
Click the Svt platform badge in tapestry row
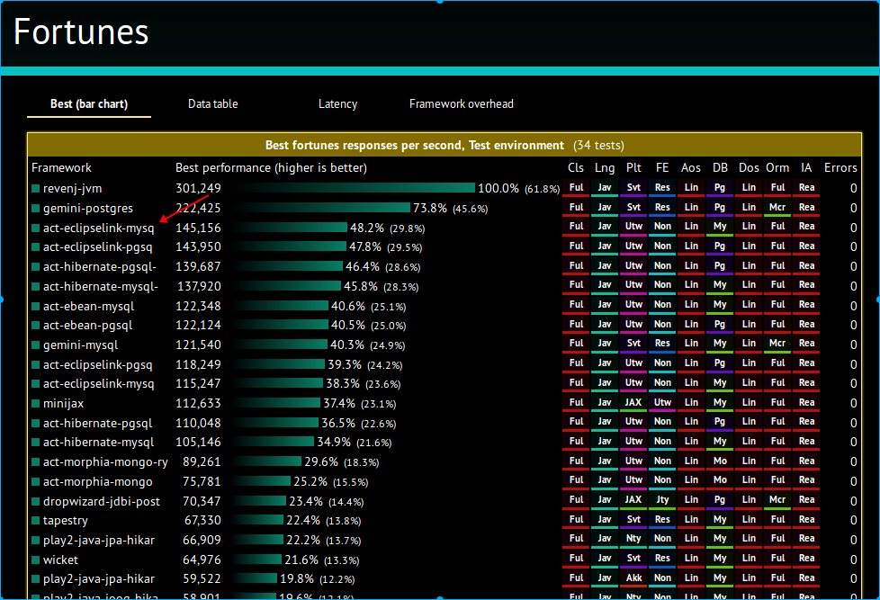pos(633,520)
